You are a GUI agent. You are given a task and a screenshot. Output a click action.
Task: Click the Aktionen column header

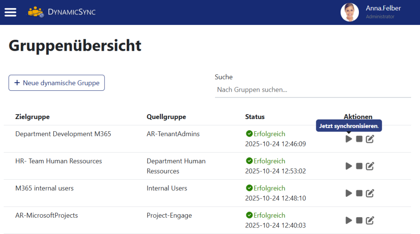pos(358,117)
